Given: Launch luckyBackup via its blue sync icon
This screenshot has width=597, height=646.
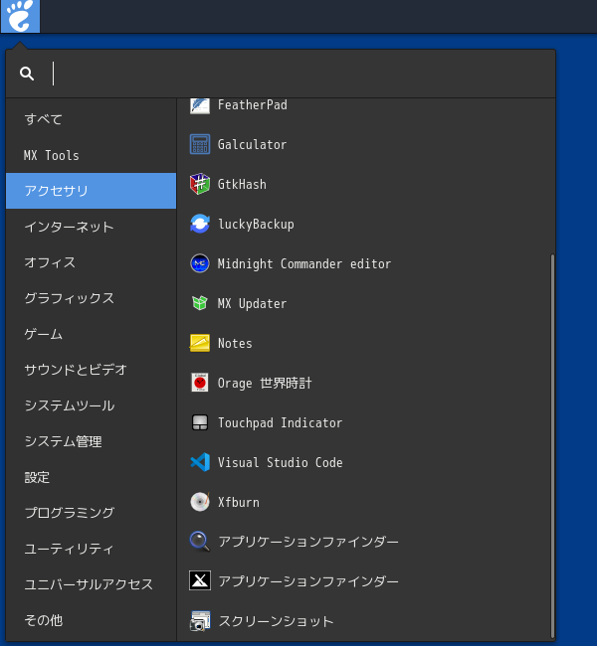Looking at the screenshot, I should 200,224.
